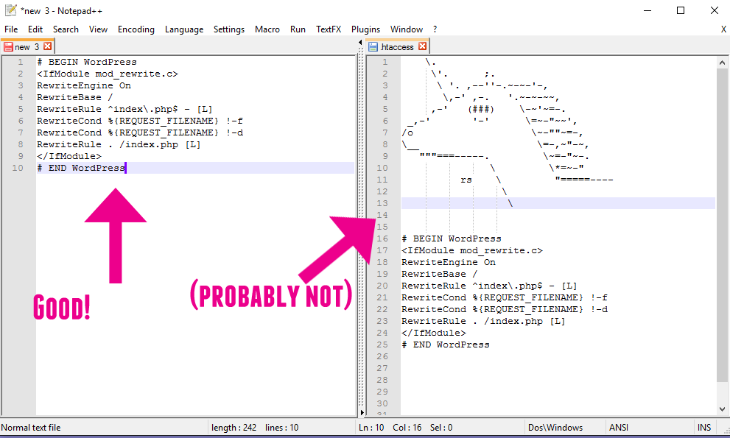
Task: Open the Settings menu
Action: tap(229, 29)
